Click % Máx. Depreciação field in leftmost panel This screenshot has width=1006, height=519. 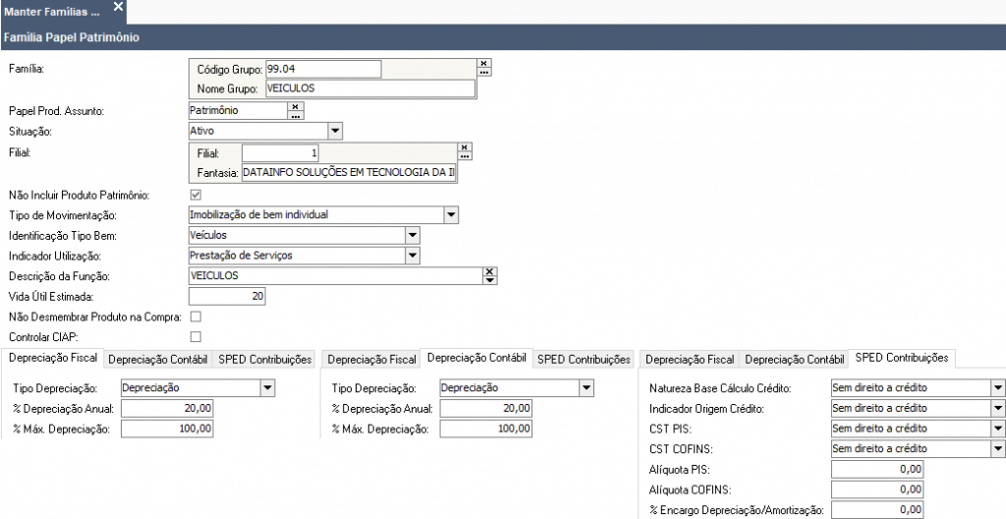pos(167,430)
